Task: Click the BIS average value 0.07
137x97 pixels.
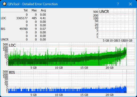Action: (x=43, y=29)
